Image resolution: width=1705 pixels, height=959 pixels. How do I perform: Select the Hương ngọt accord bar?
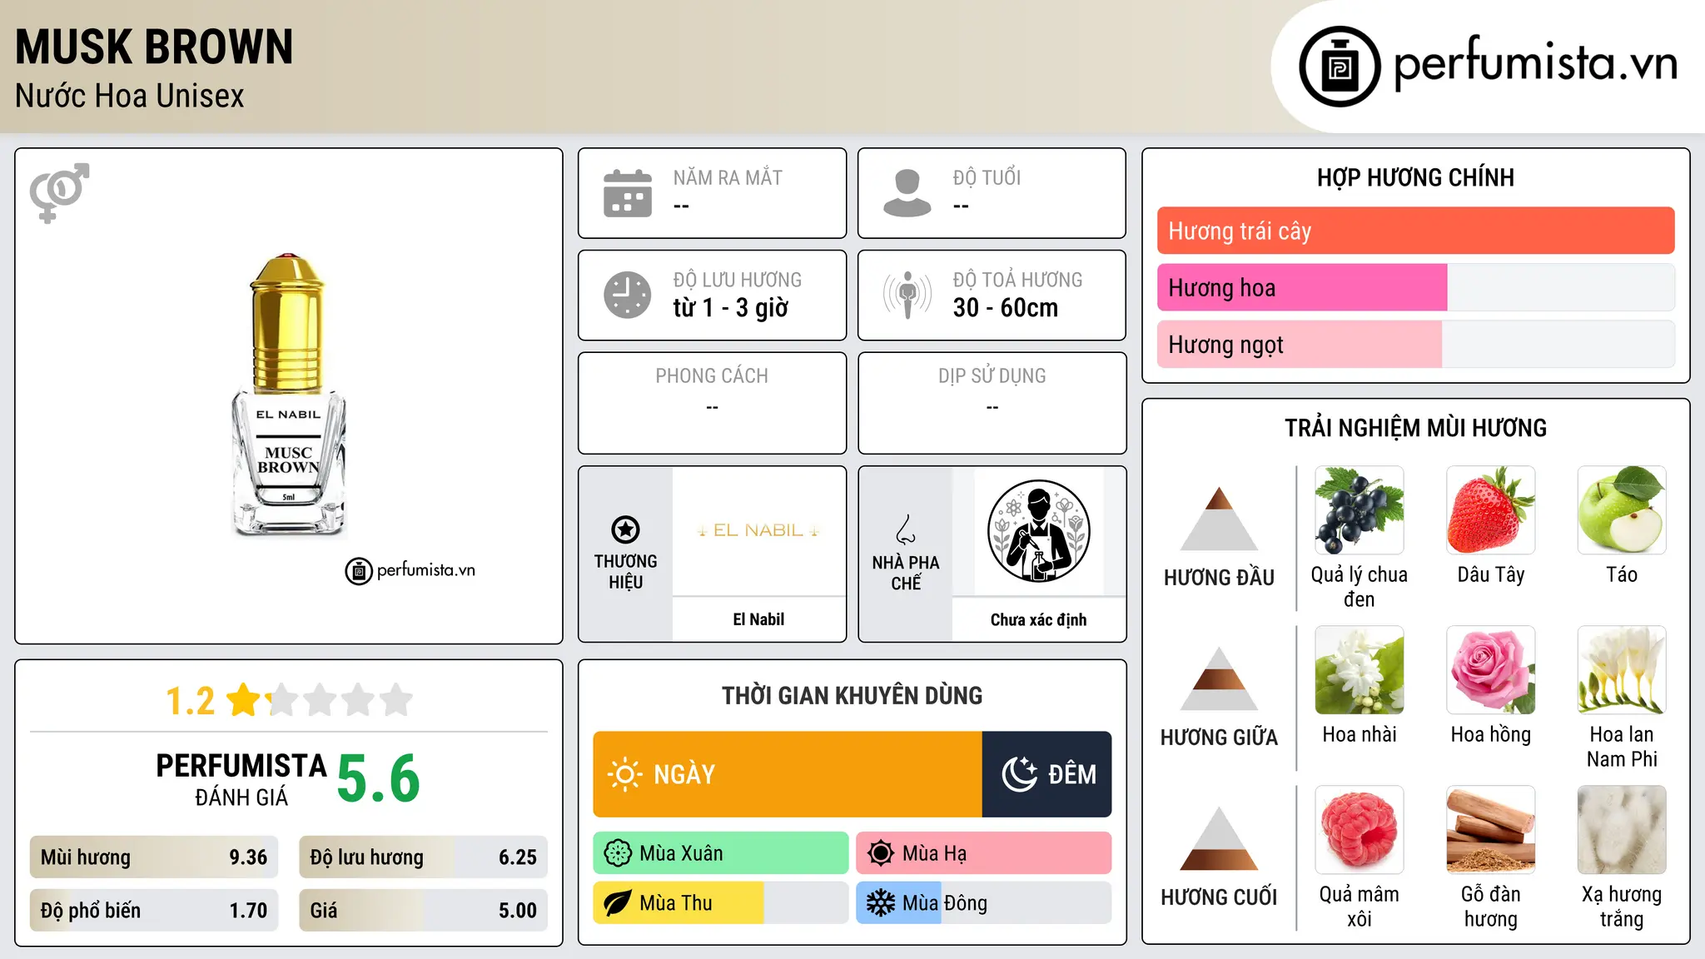click(x=1415, y=344)
